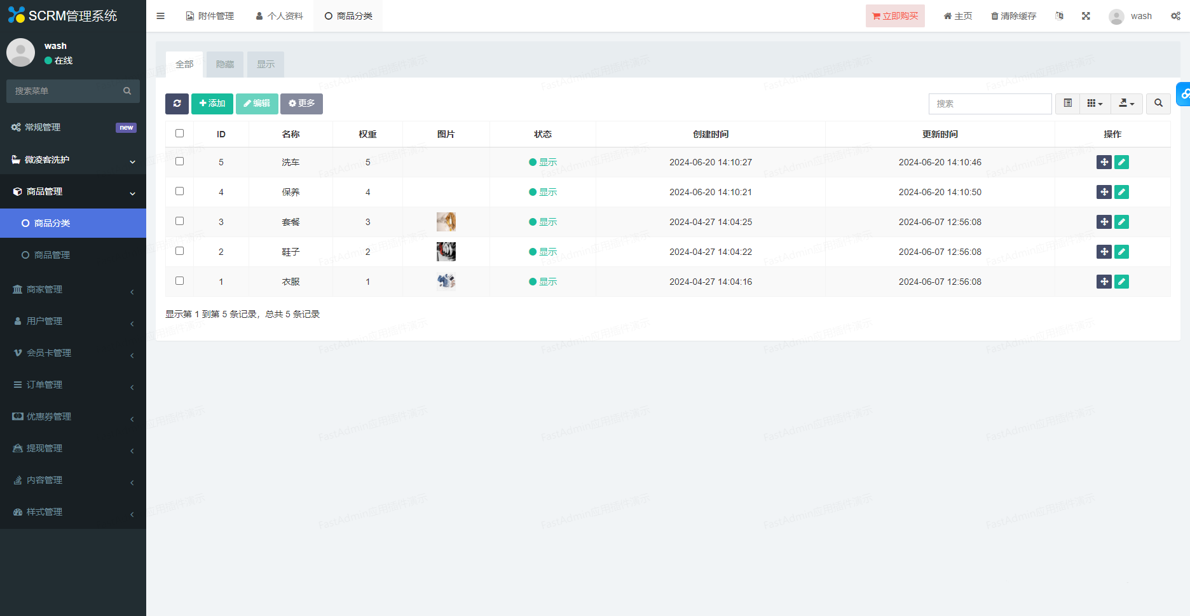Screen dimensions: 1190x616
Task: Click the edit pencil icon for row 套餐
Action: tap(1122, 222)
